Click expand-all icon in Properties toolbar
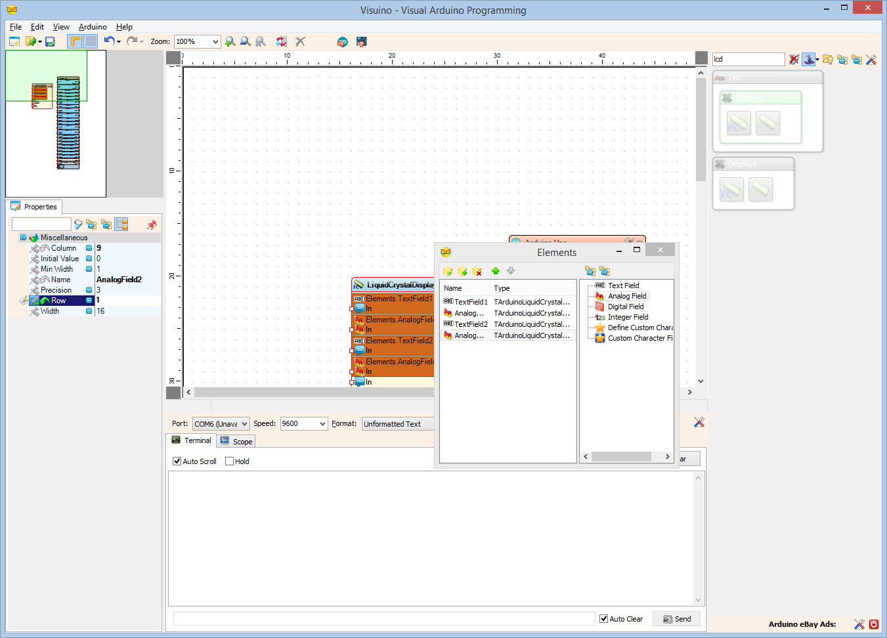Image resolution: width=887 pixels, height=638 pixels. pyautogui.click(x=91, y=224)
